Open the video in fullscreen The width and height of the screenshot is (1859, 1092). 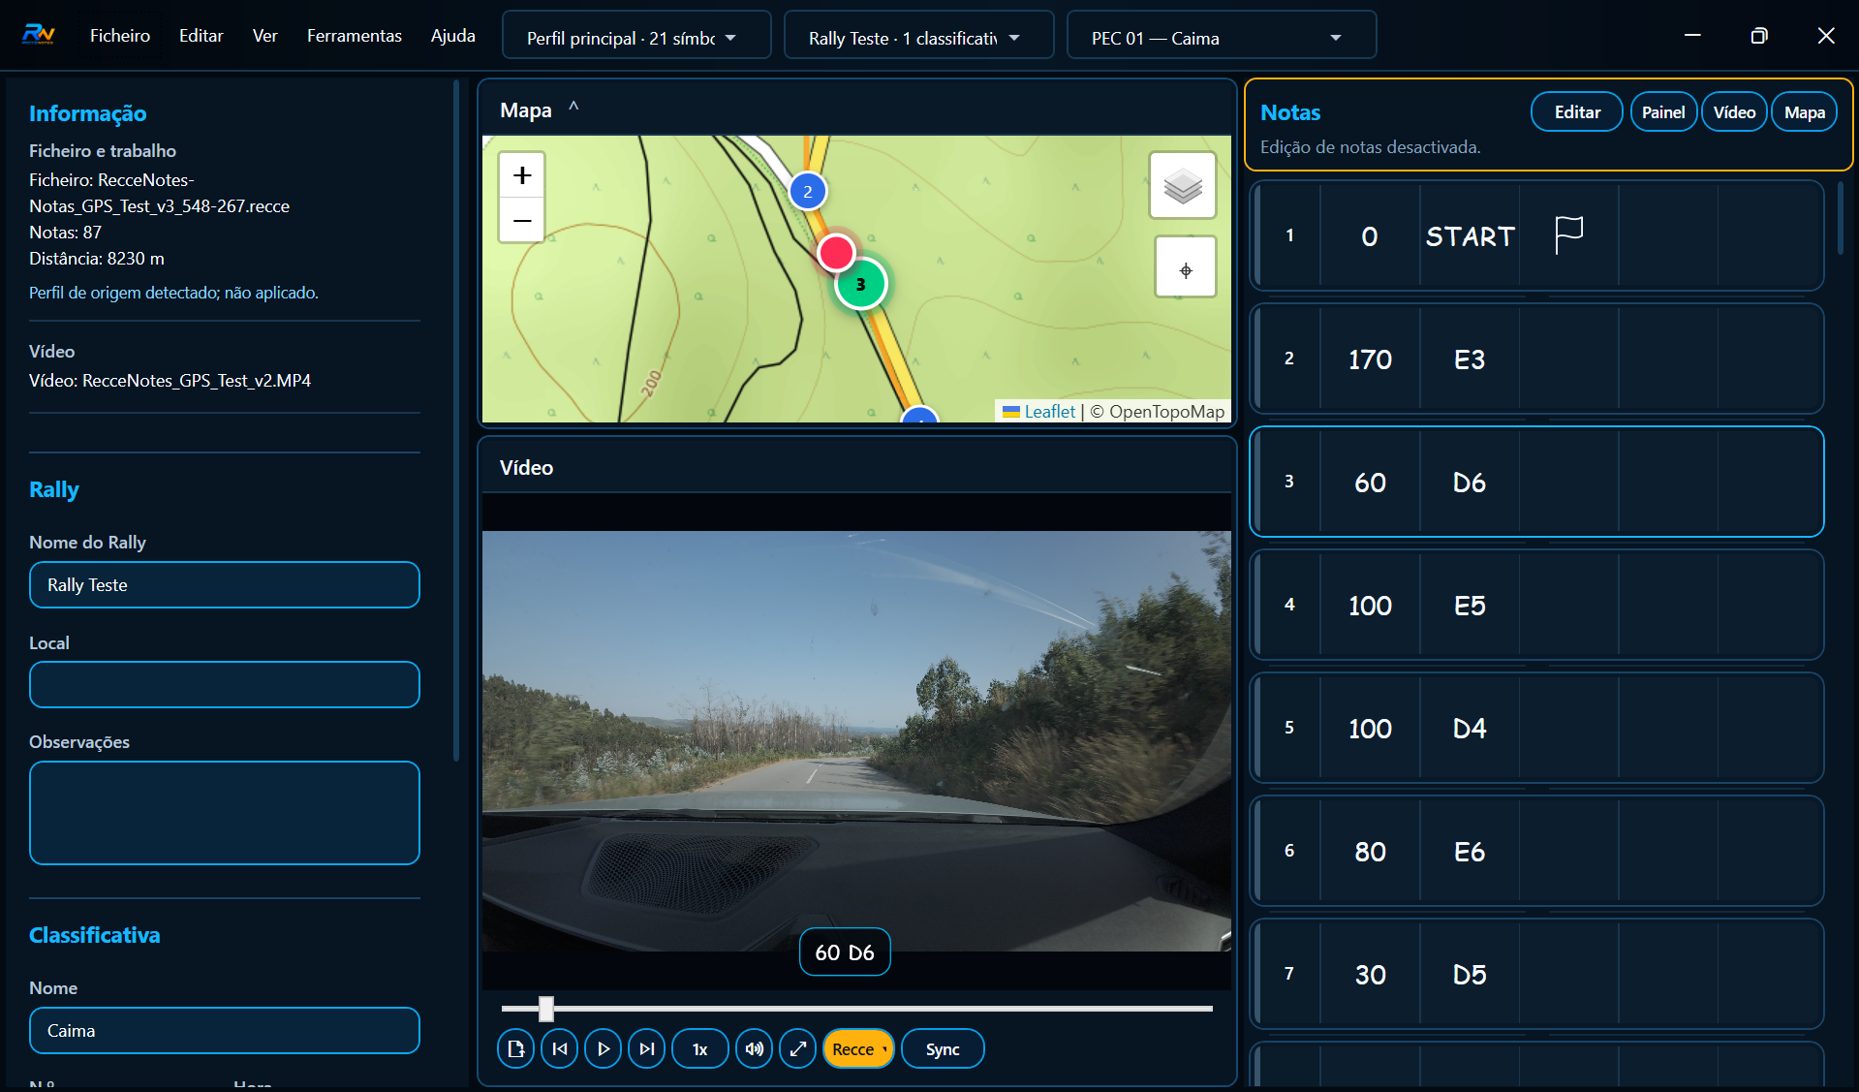[797, 1048]
